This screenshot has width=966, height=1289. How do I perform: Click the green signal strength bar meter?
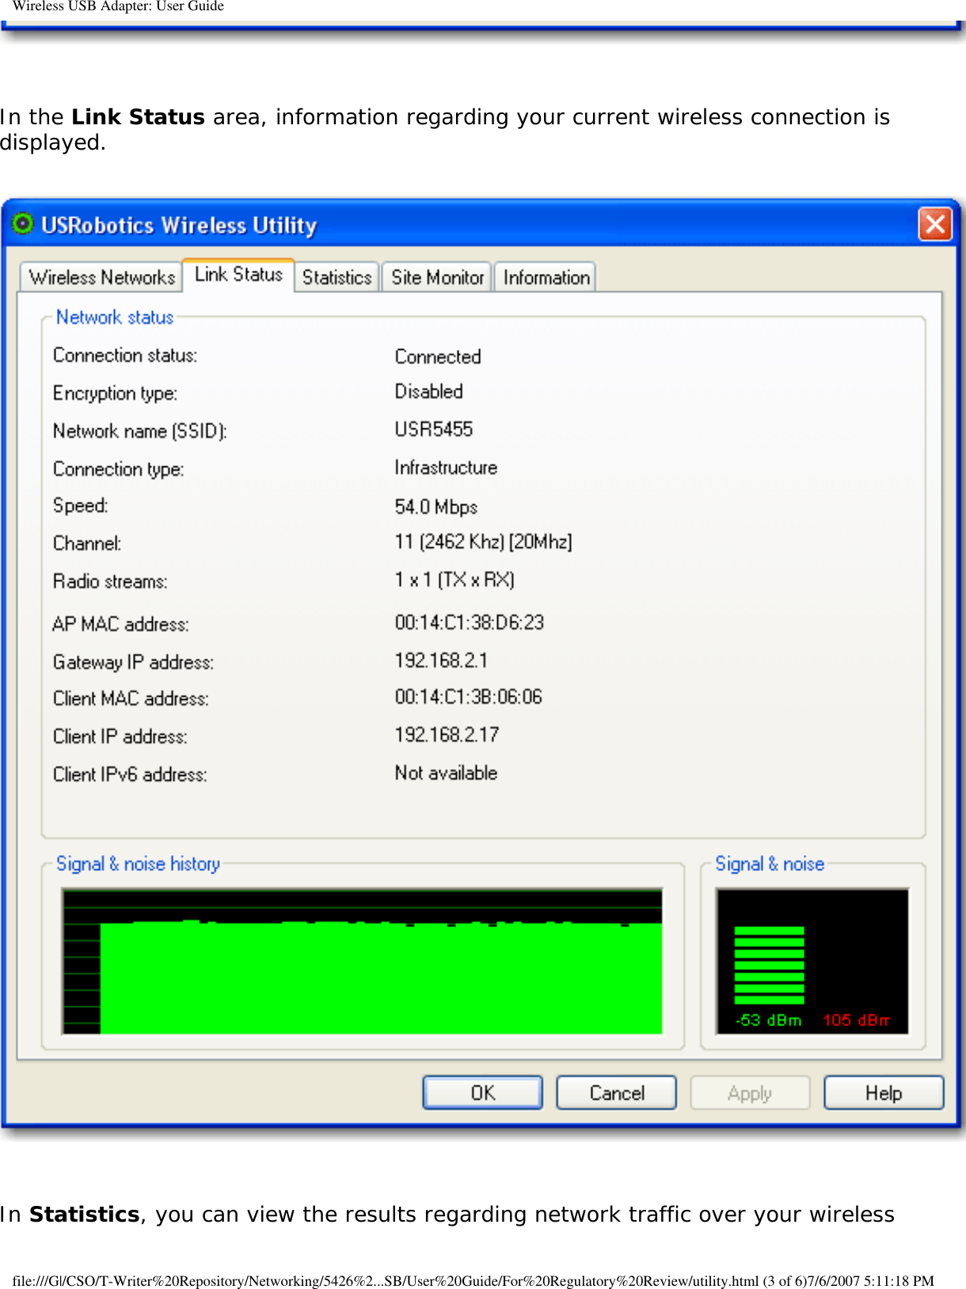(x=769, y=965)
